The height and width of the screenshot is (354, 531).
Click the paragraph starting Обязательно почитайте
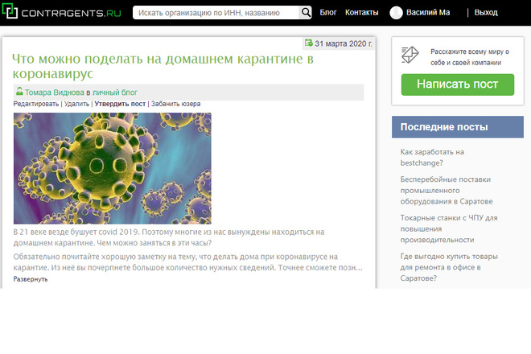tap(188, 262)
